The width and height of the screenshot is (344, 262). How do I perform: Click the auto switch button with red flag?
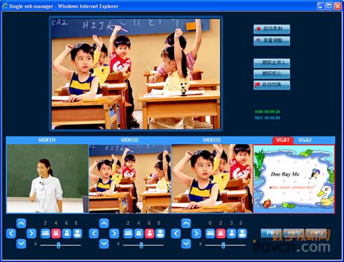pos(272,85)
